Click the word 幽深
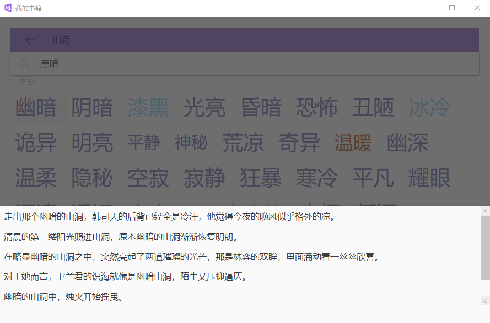 [x=407, y=143]
